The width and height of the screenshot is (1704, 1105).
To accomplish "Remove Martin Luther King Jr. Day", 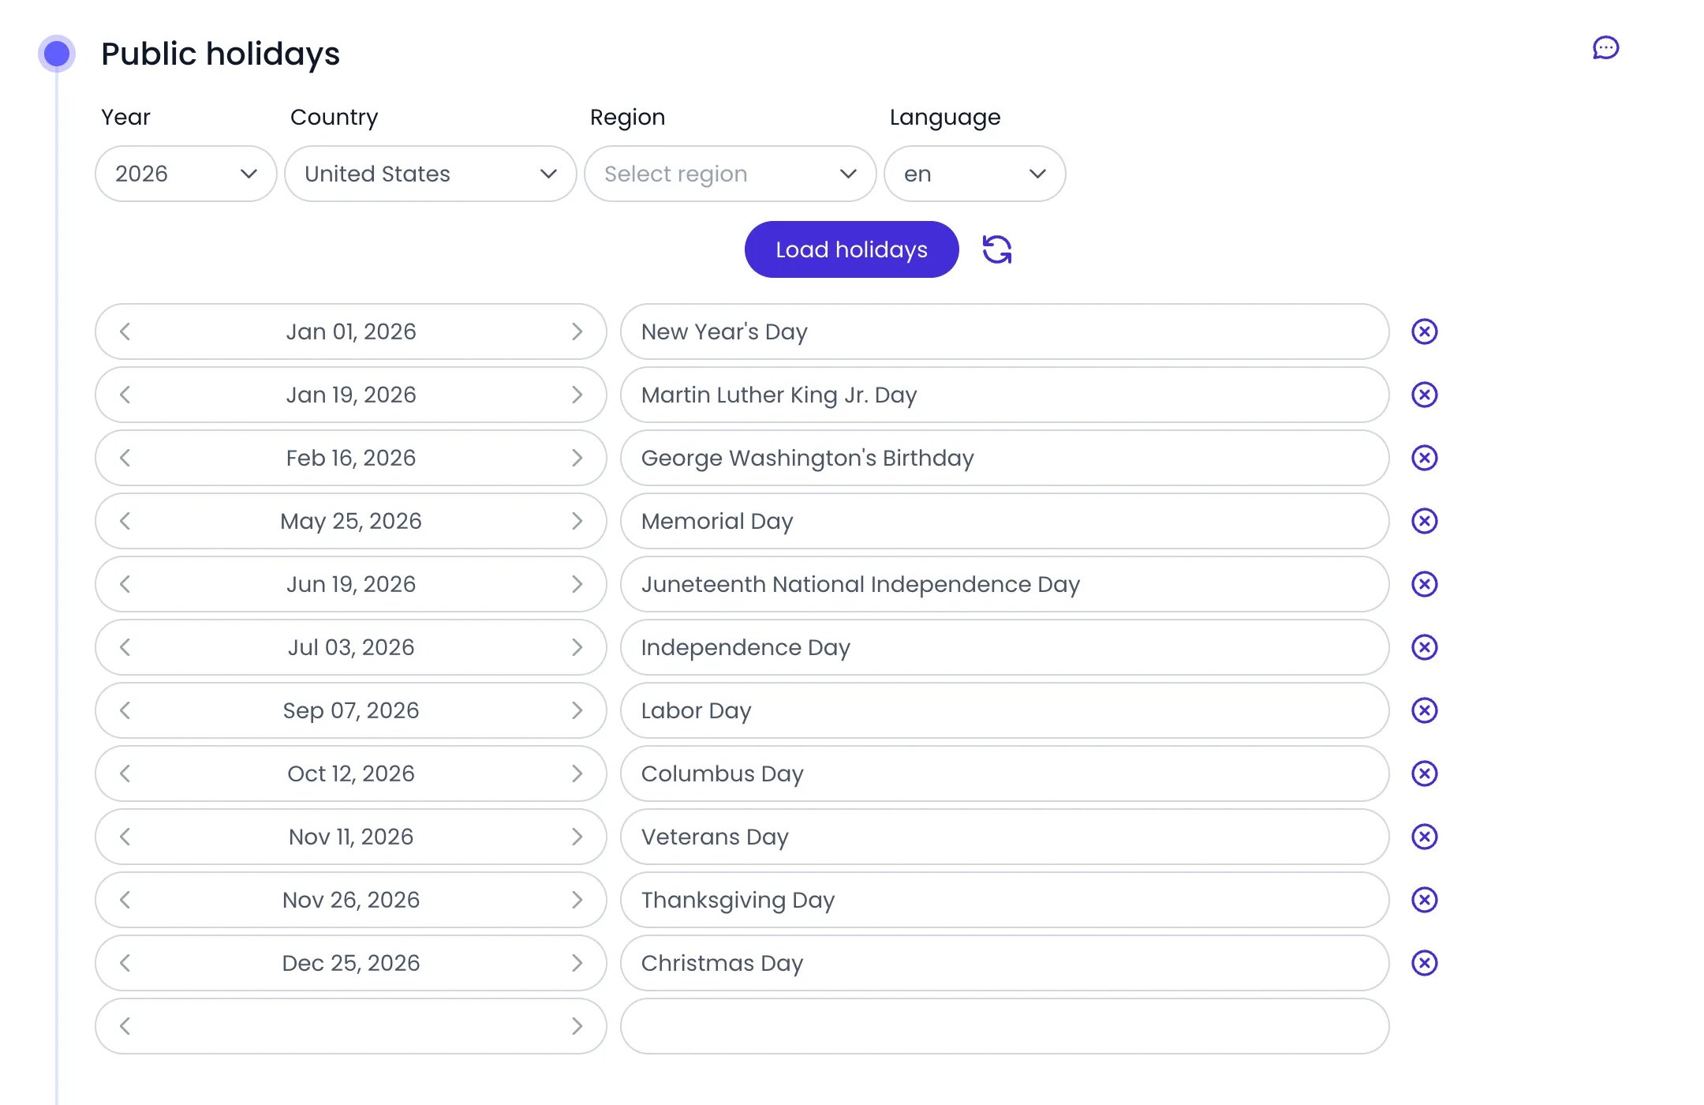I will 1424,395.
